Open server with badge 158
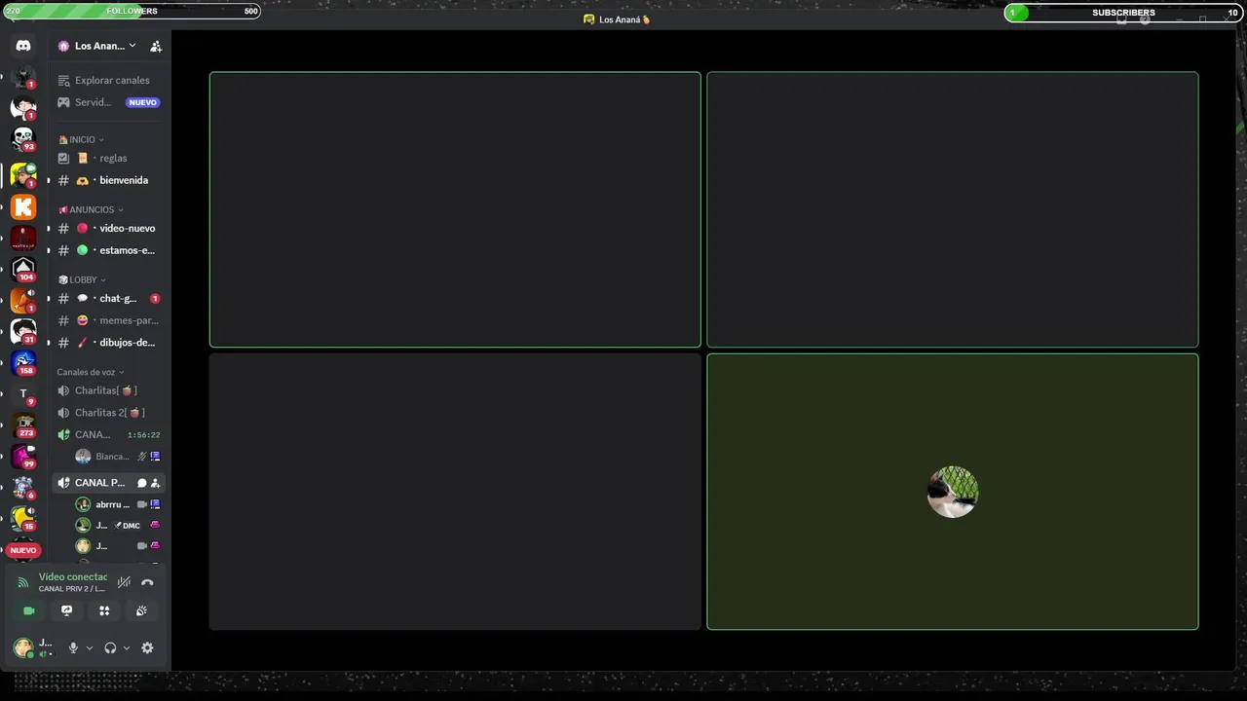The image size is (1247, 701). [23, 362]
